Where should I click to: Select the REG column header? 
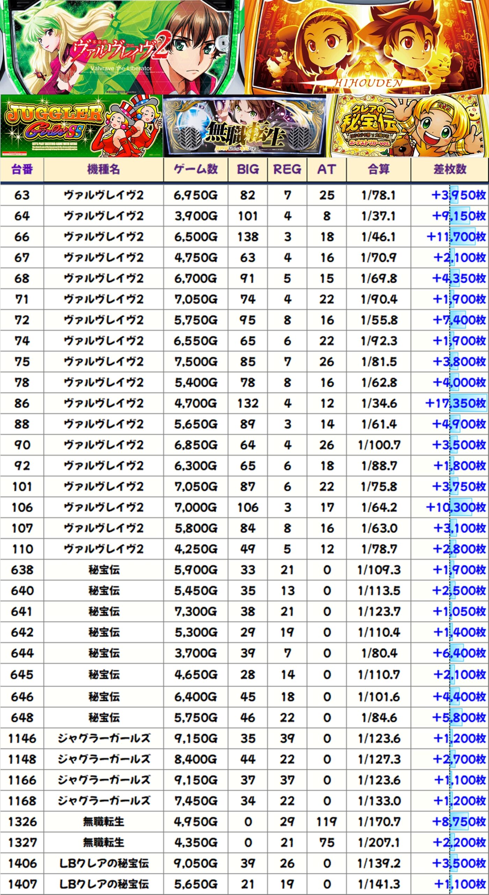tap(287, 170)
